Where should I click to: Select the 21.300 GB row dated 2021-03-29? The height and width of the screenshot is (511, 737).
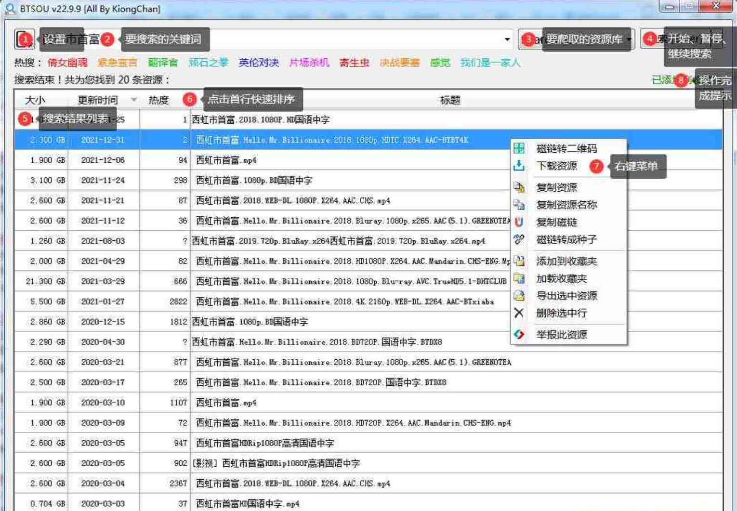368,281
